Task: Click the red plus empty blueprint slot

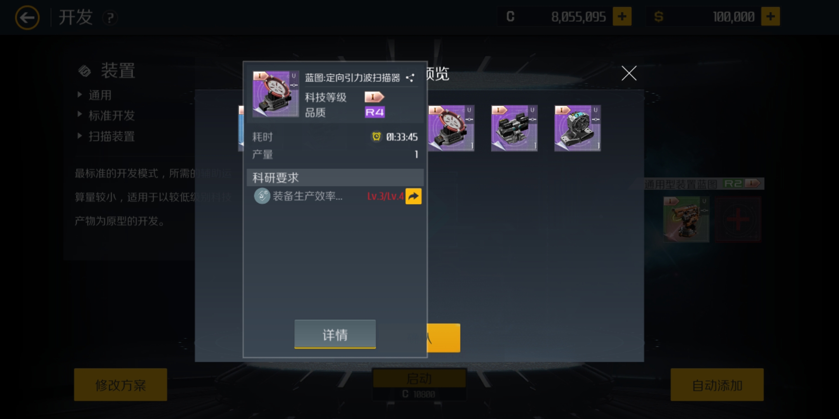Action: point(738,219)
